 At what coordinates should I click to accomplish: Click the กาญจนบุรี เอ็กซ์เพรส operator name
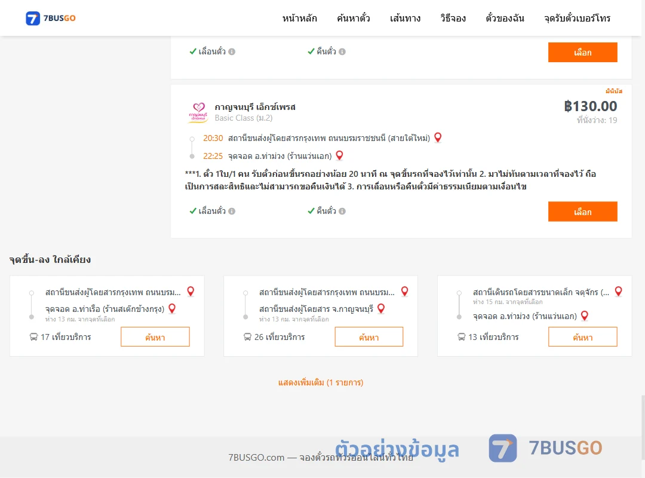(255, 107)
